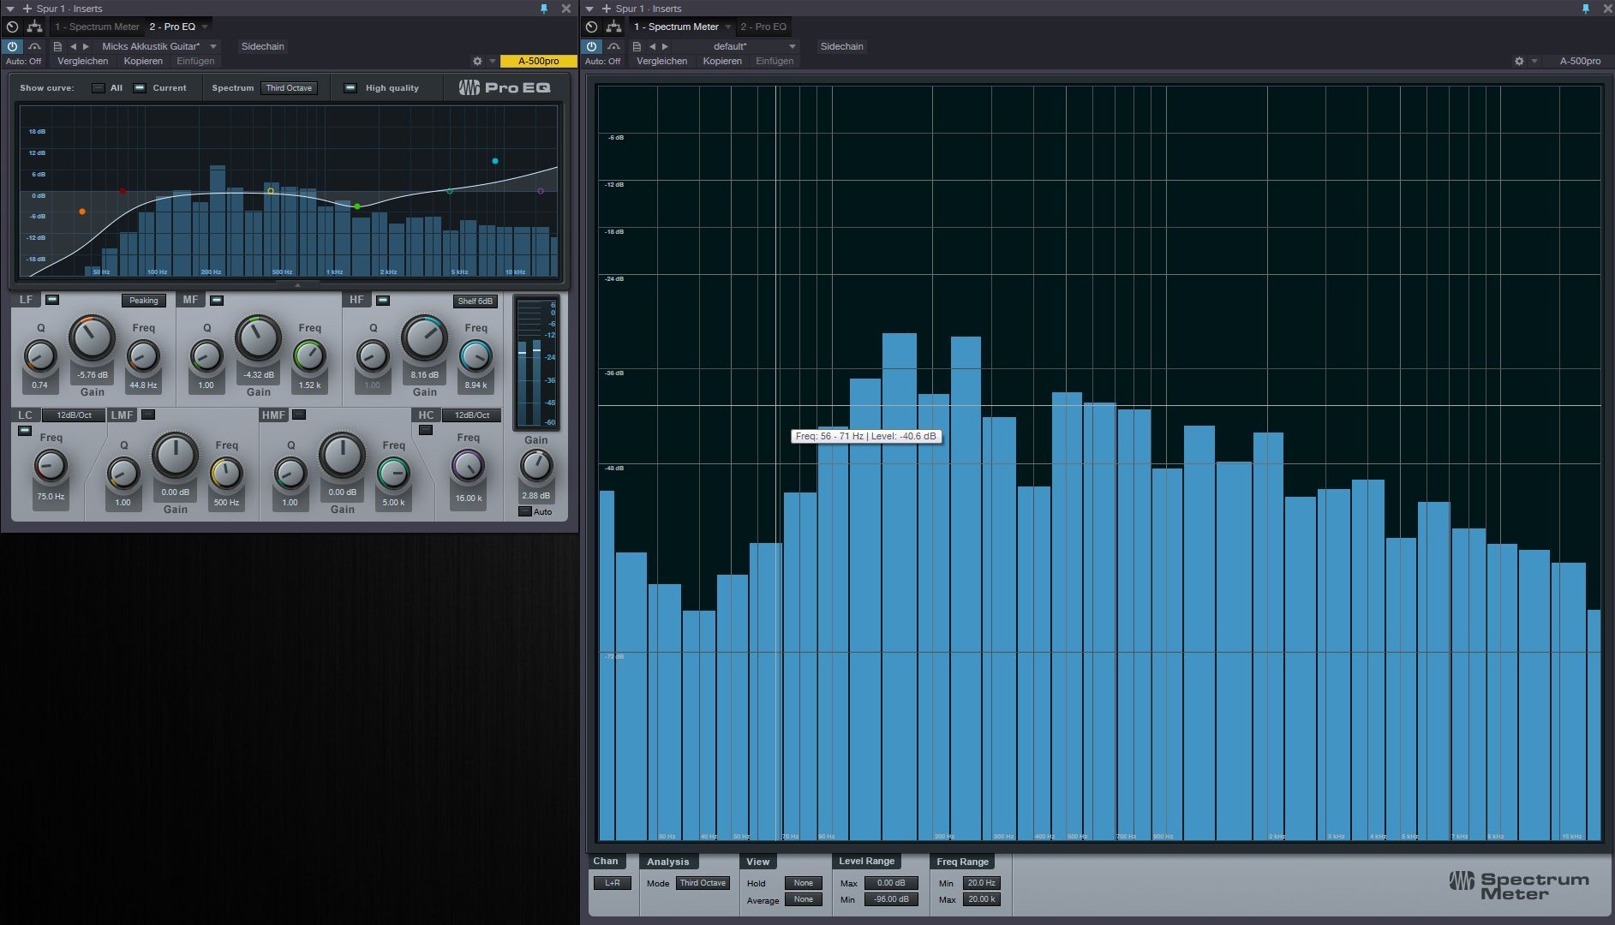Pin the Spectrum Meter window
Image resolution: width=1615 pixels, height=925 pixels.
(x=1585, y=9)
